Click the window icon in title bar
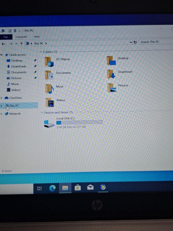This screenshot has height=231, width=173. pos(3,31)
